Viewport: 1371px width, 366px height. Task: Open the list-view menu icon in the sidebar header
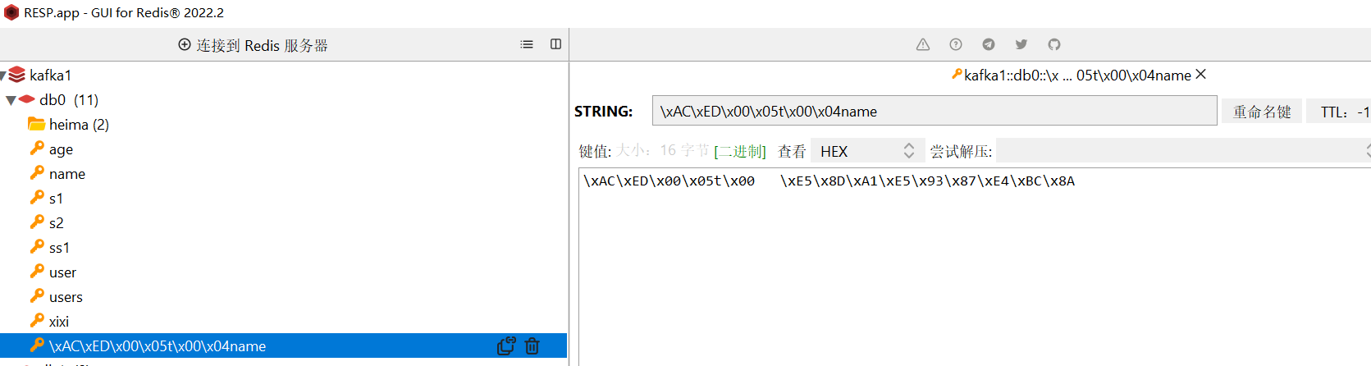coord(527,44)
